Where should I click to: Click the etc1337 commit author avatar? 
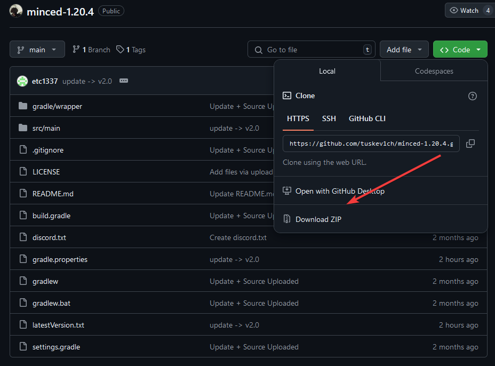click(x=22, y=81)
